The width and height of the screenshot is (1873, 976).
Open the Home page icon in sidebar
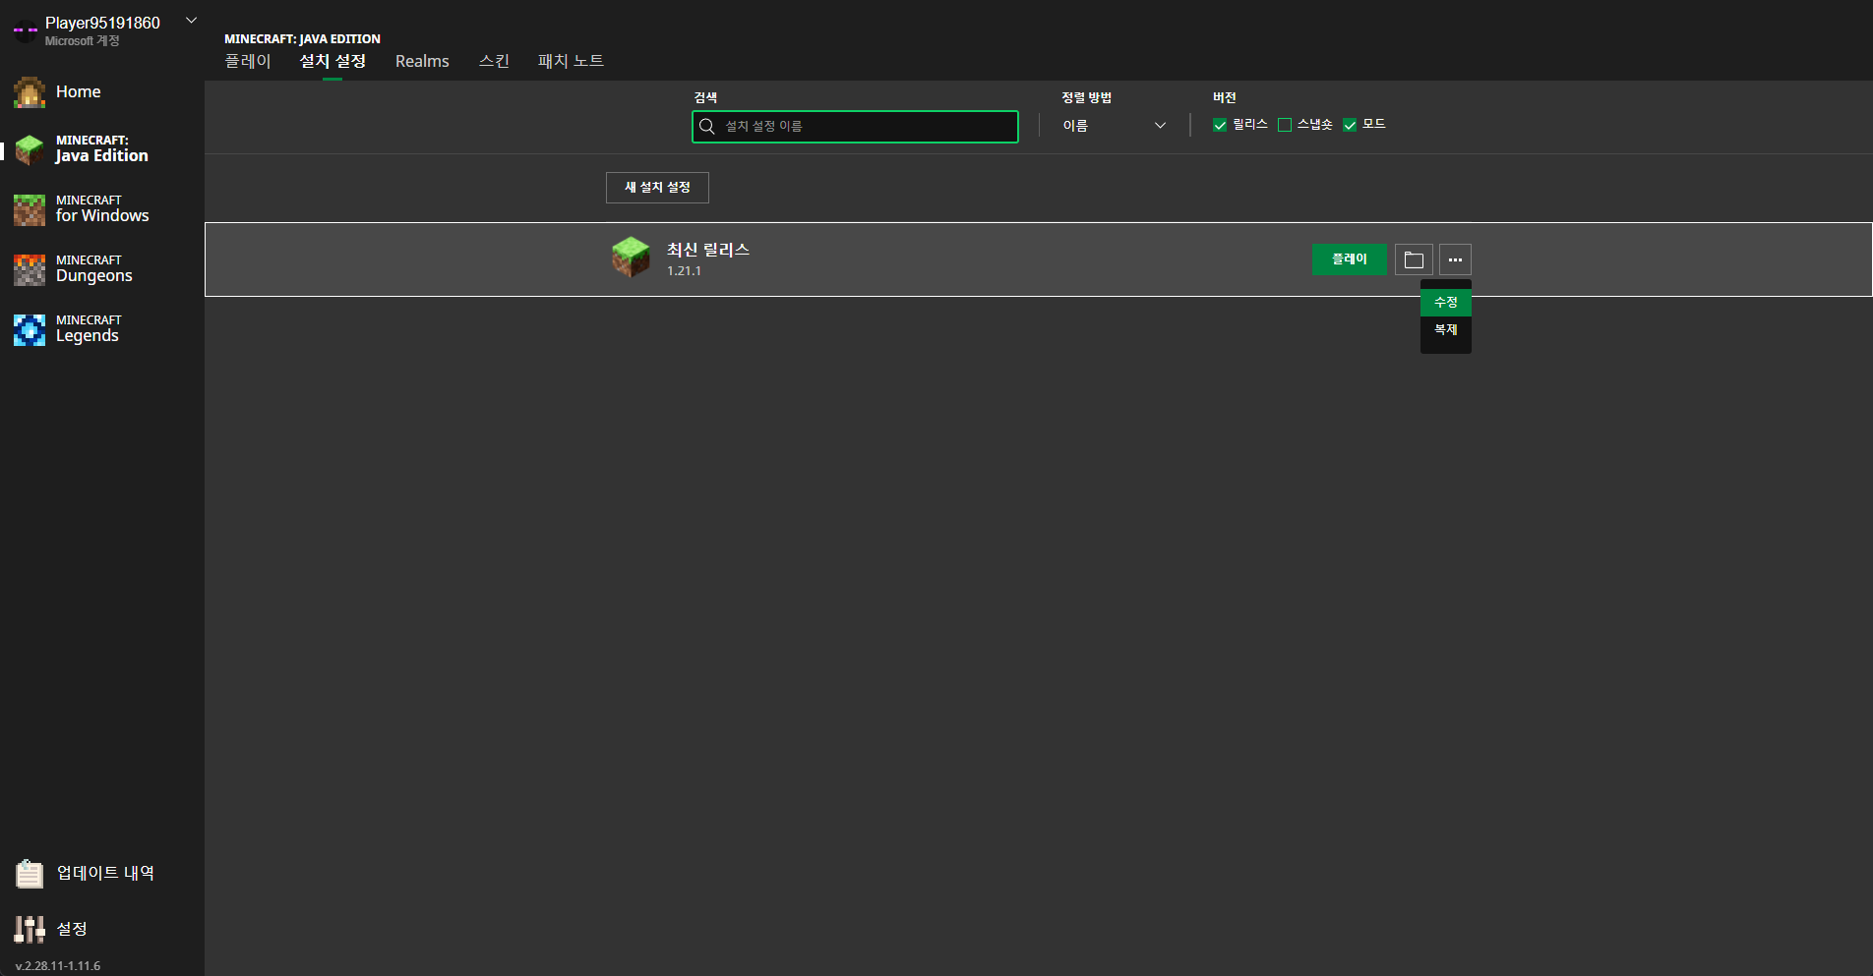pos(30,92)
